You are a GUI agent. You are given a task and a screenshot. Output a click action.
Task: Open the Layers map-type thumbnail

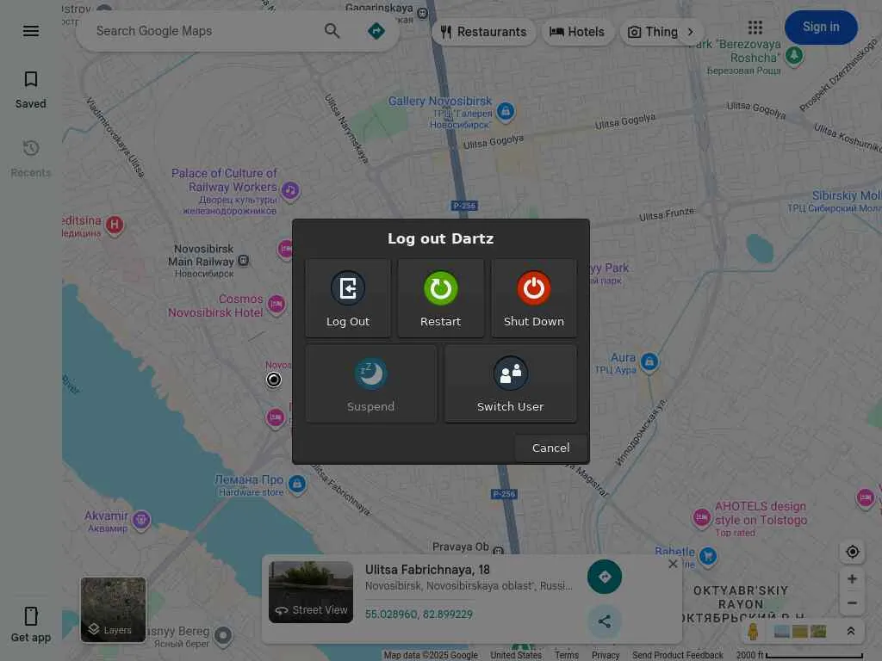[113, 609]
